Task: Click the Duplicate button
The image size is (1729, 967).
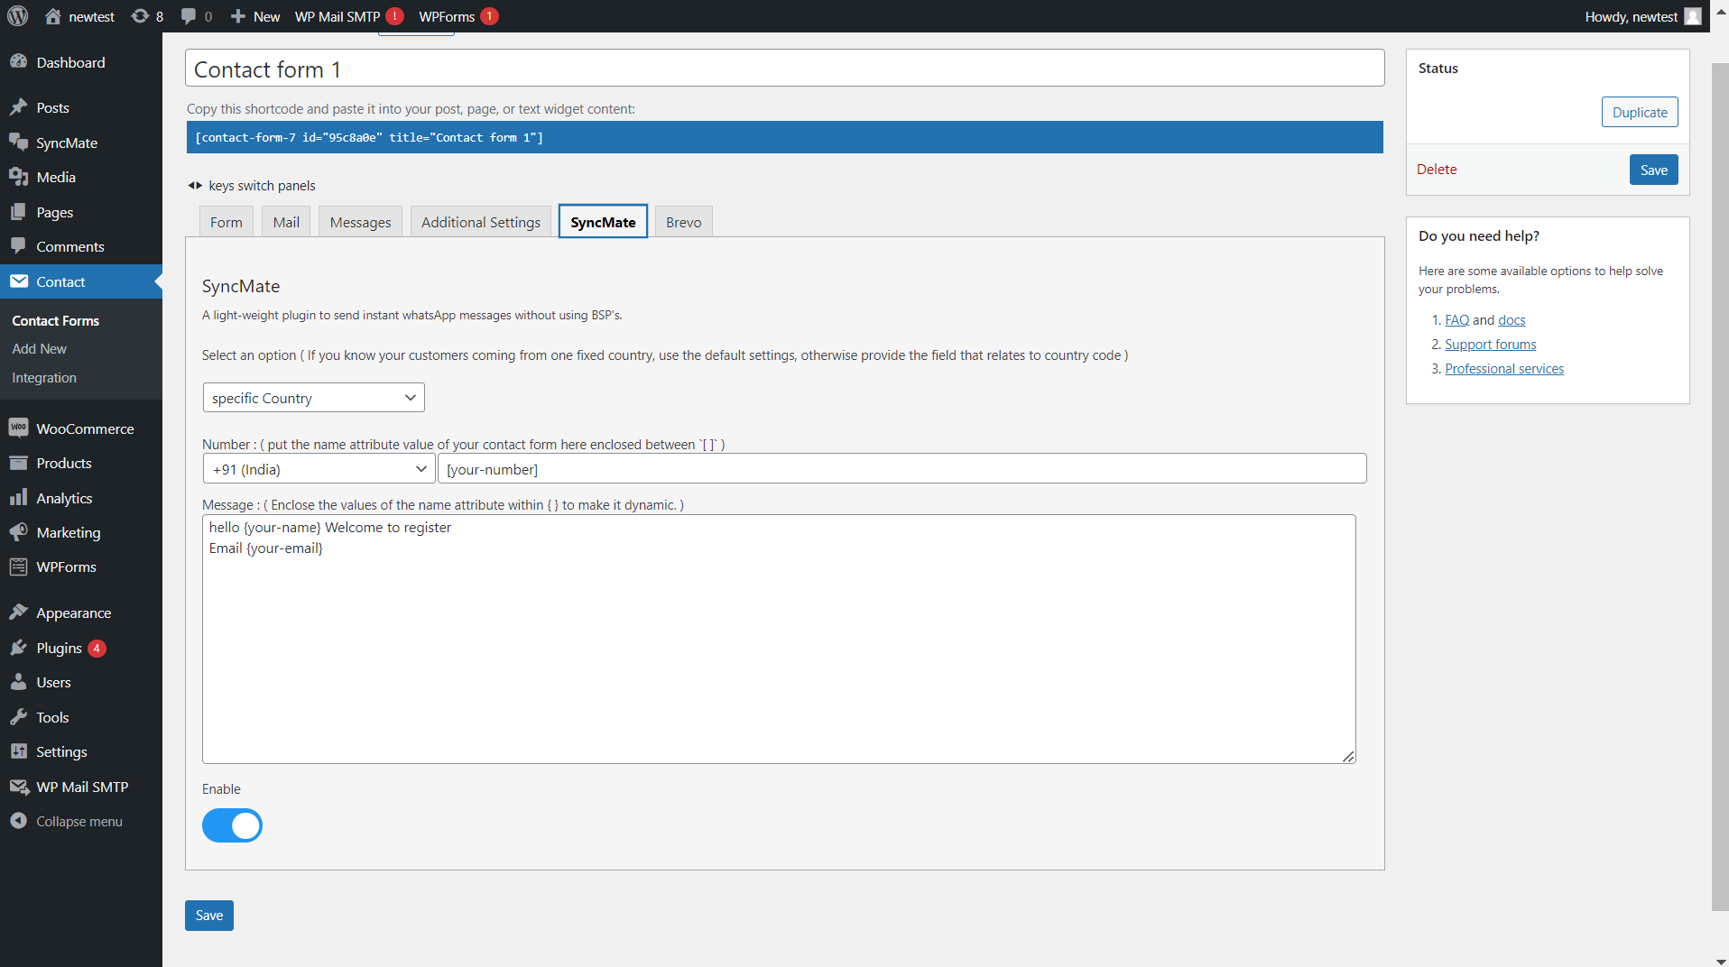Action: 1640,112
